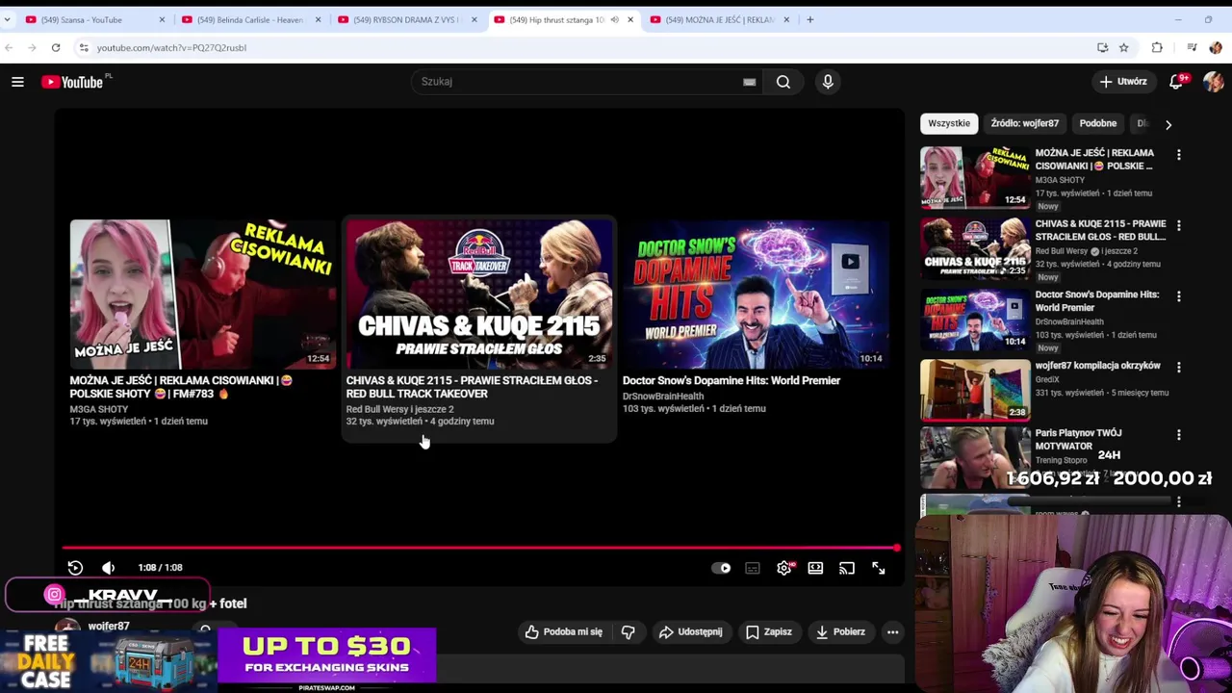Open Chrome media control icon in toolbar
This screenshot has height=693, width=1232.
pyautogui.click(x=1192, y=47)
